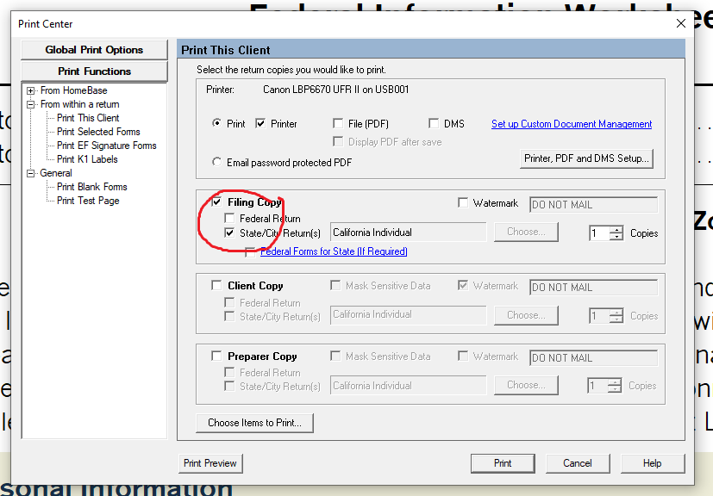Collapse the General tree node
Image resolution: width=713 pixels, height=496 pixels.
coord(31,173)
